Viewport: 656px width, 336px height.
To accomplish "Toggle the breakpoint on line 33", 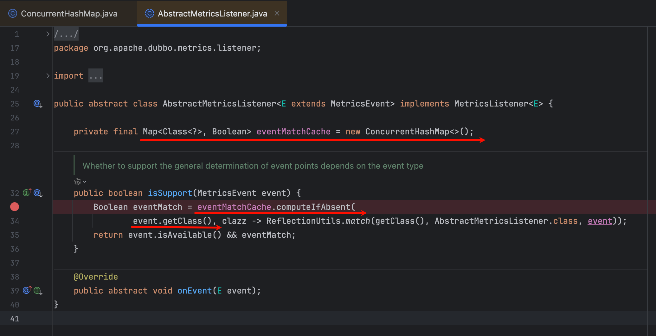I will pyautogui.click(x=15, y=207).
